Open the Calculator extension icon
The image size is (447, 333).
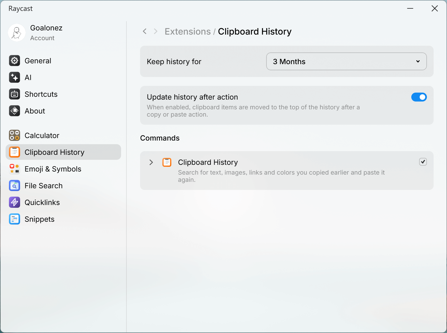pyautogui.click(x=15, y=136)
